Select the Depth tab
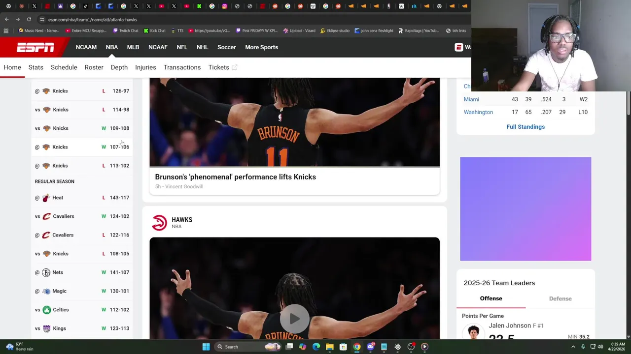The image size is (631, 354). (x=119, y=67)
